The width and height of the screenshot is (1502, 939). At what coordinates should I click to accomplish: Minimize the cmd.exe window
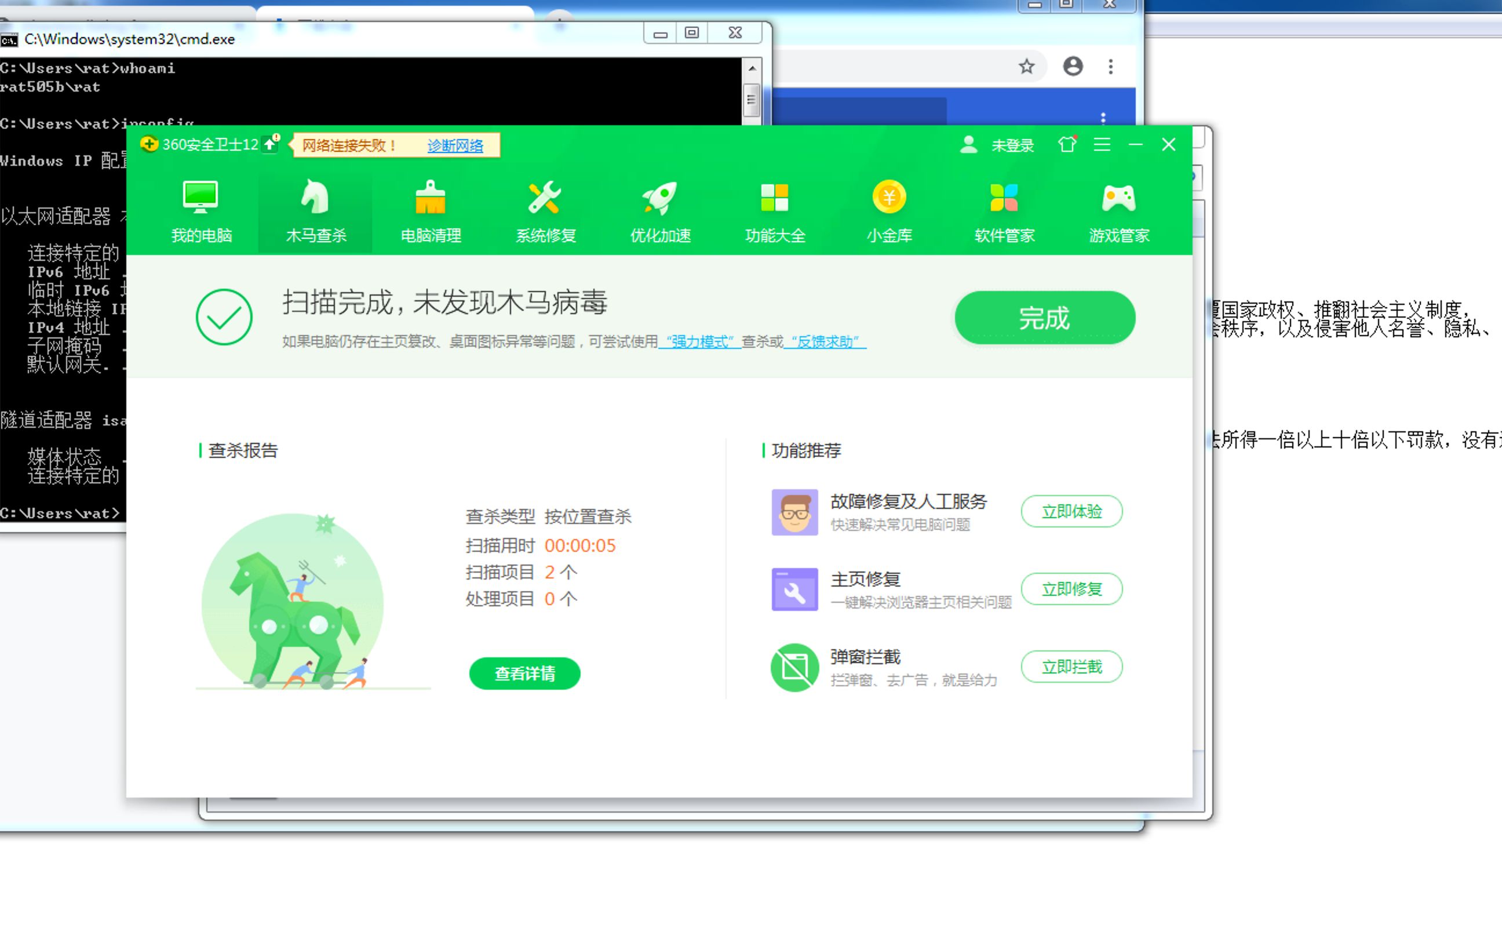[661, 32]
